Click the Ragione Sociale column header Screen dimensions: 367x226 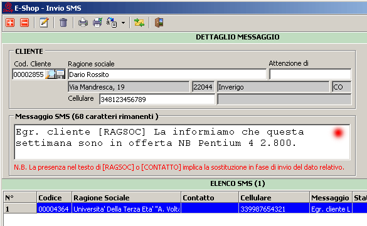tap(126, 198)
